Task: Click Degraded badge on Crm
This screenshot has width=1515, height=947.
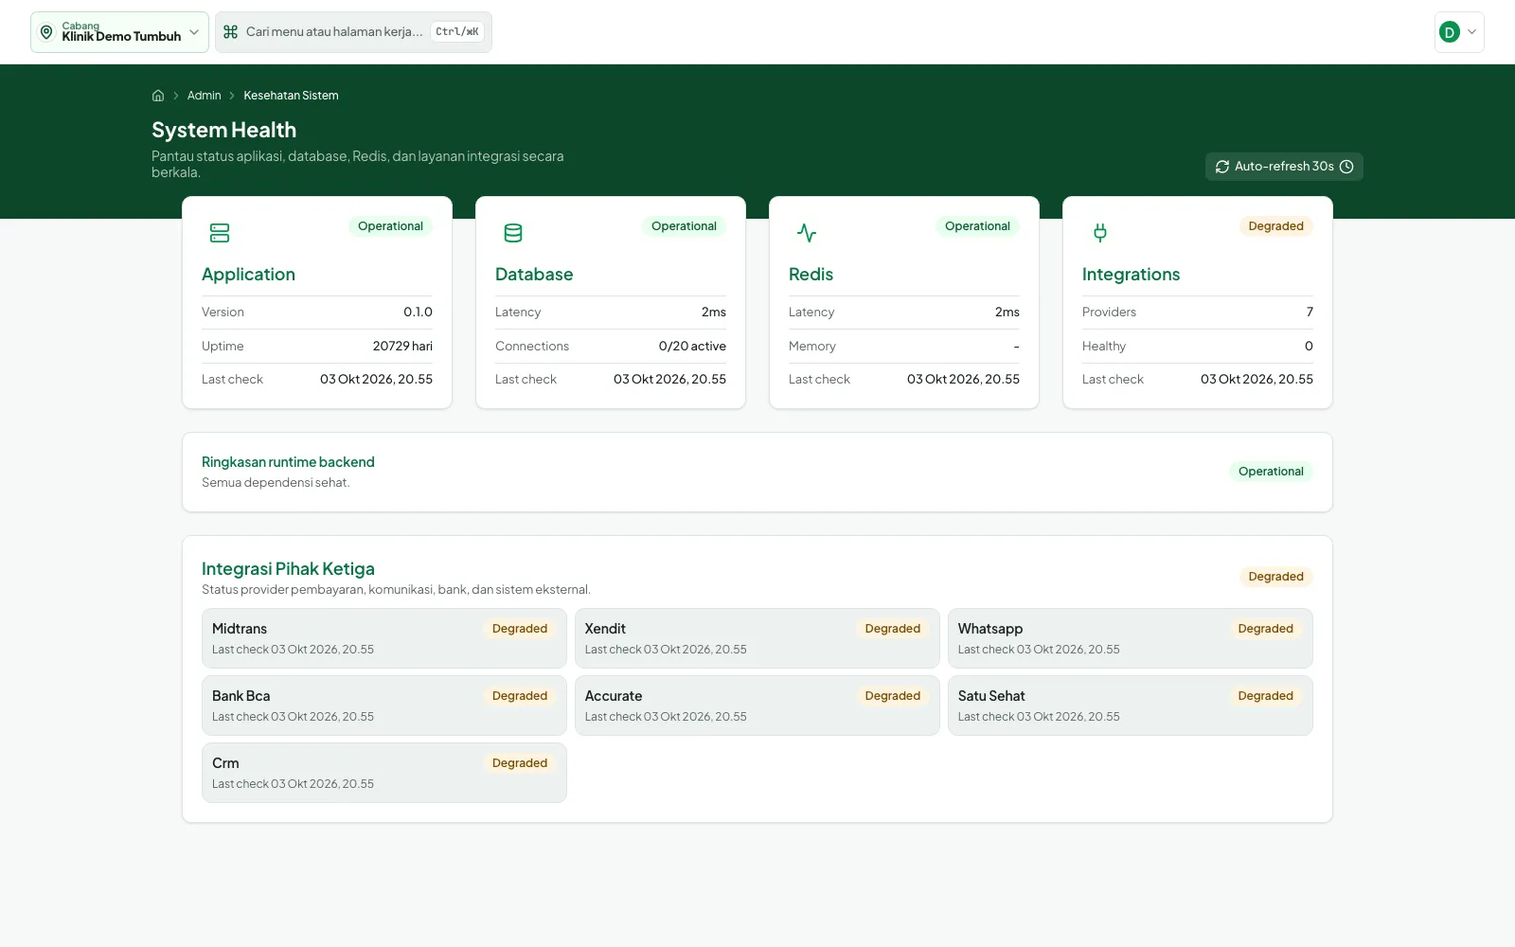Action: tap(520, 763)
